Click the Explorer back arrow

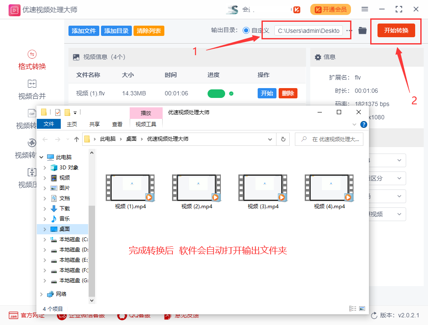[45, 139]
